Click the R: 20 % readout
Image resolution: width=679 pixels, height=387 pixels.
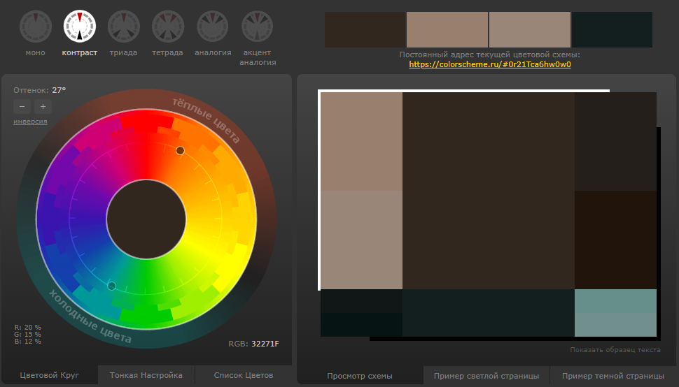point(28,328)
